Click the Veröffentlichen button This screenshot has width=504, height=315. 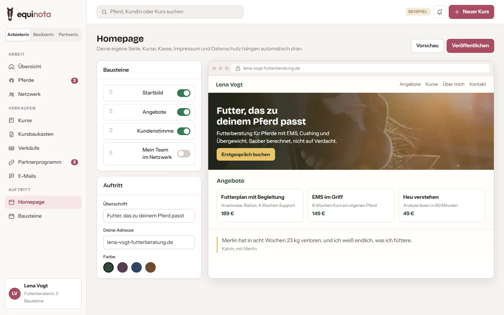pyautogui.click(x=470, y=46)
